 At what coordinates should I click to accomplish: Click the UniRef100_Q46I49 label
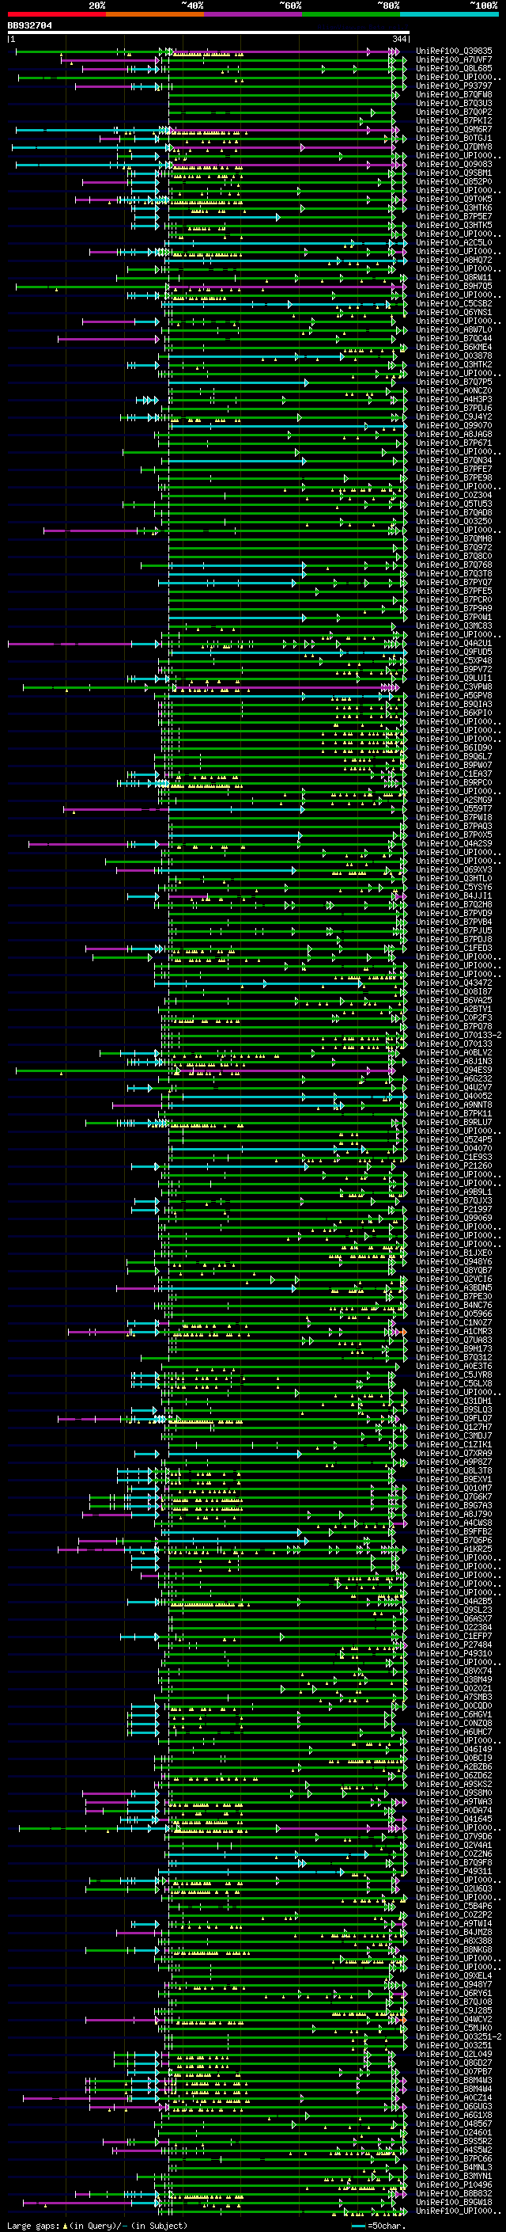pos(454,1748)
